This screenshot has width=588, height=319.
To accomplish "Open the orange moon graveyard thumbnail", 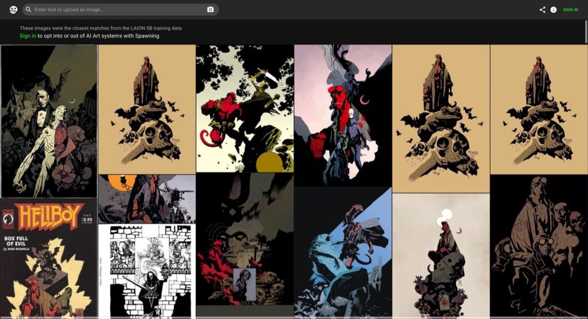I will (x=146, y=199).
